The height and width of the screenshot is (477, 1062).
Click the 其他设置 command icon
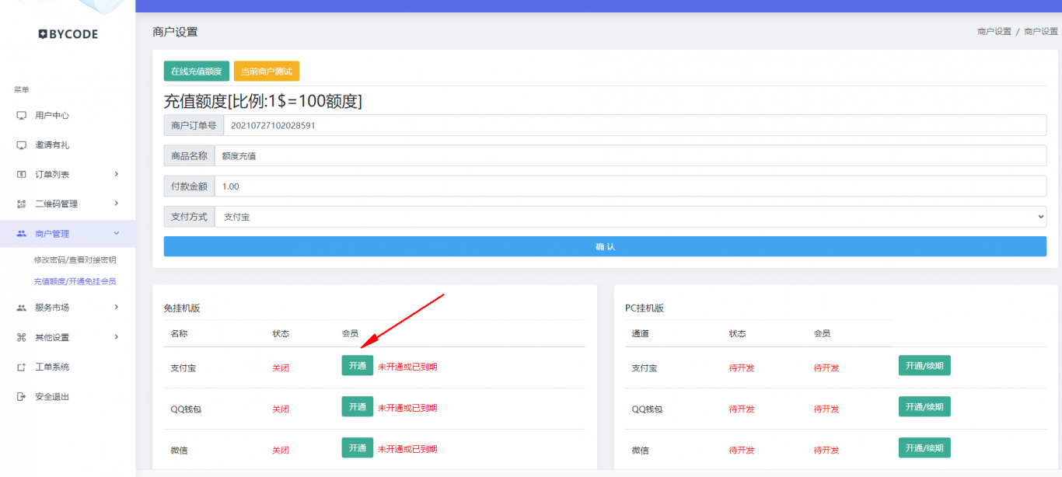[x=21, y=337]
